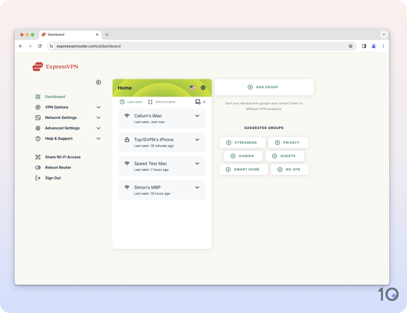Open Network Settings menu item
The height and width of the screenshot is (313, 407).
pos(61,117)
